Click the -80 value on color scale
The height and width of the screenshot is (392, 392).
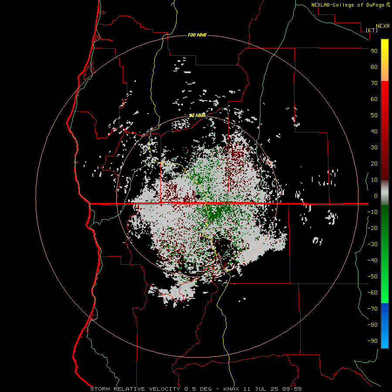tap(372, 325)
